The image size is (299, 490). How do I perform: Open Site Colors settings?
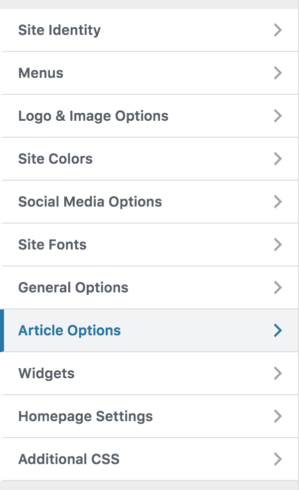[149, 159]
